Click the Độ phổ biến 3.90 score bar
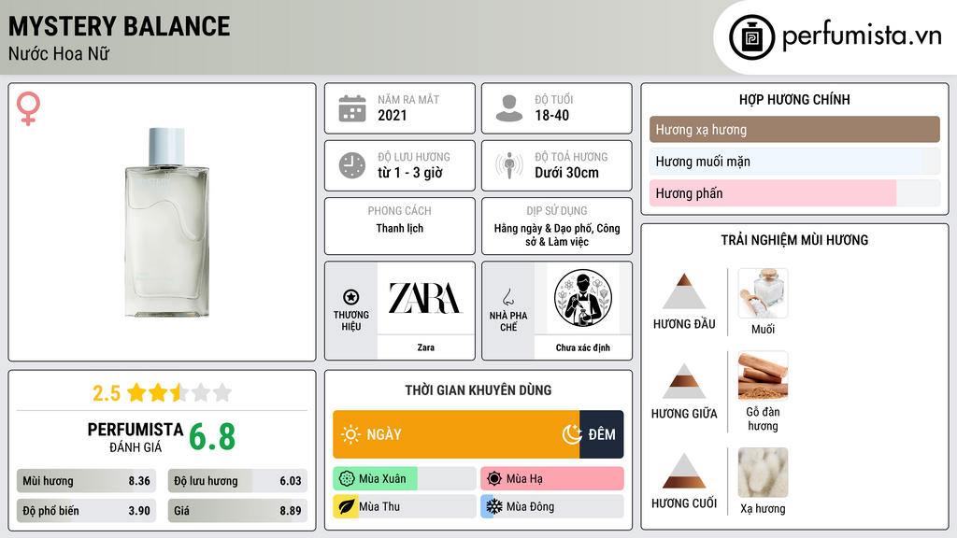957x538 pixels. (x=87, y=511)
